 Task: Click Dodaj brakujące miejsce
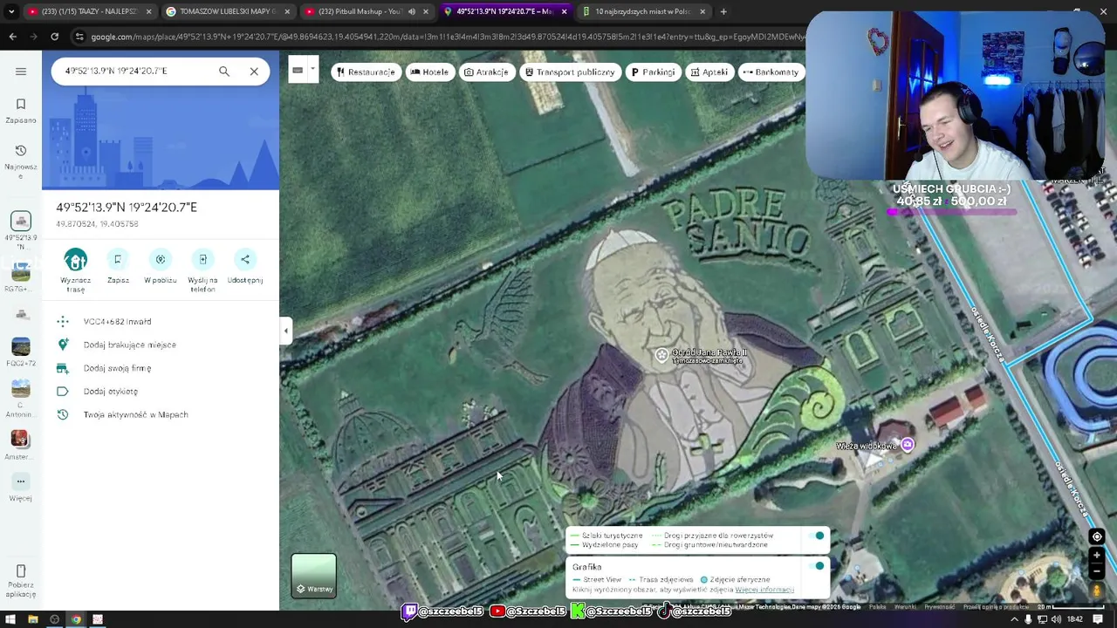129,345
